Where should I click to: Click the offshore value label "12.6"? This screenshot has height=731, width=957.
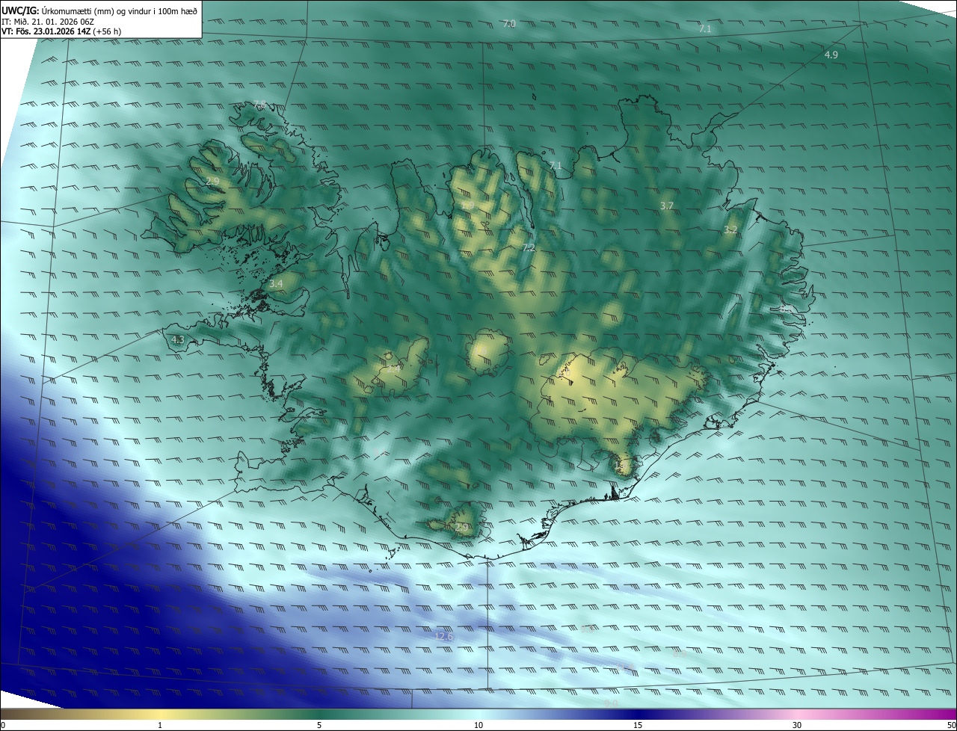tap(444, 637)
